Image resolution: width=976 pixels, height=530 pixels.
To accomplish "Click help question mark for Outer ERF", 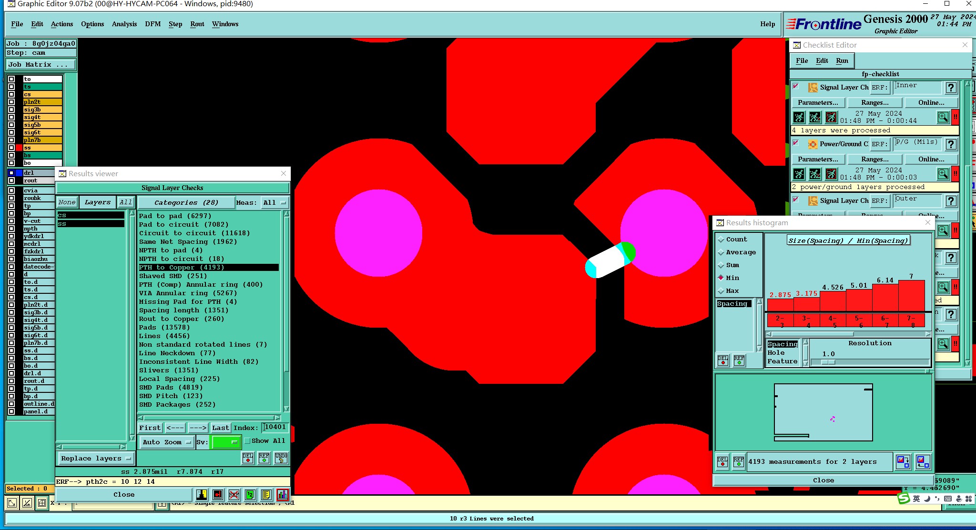I will click(x=951, y=201).
